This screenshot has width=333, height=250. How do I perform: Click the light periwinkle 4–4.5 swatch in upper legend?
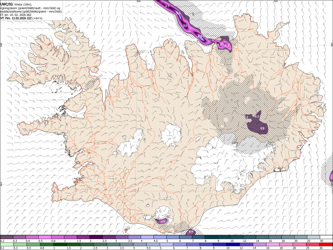[147, 237]
